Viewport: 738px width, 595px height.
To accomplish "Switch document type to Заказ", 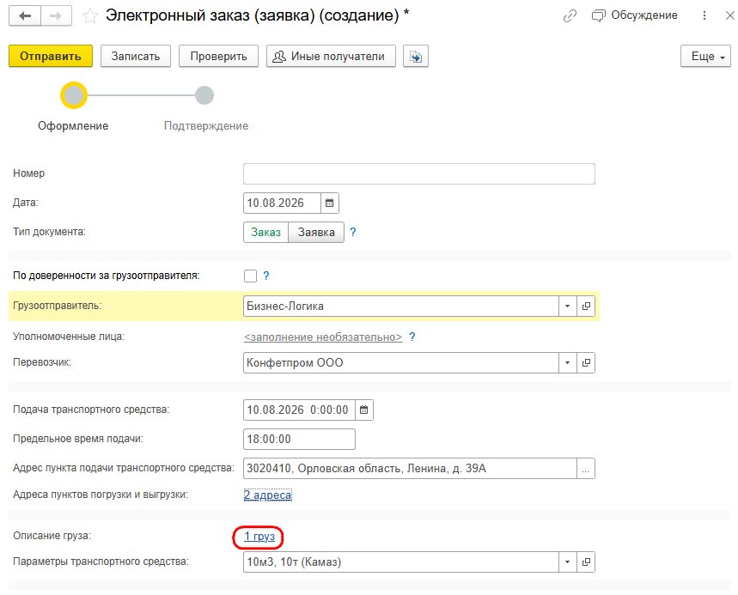I will tap(266, 233).
